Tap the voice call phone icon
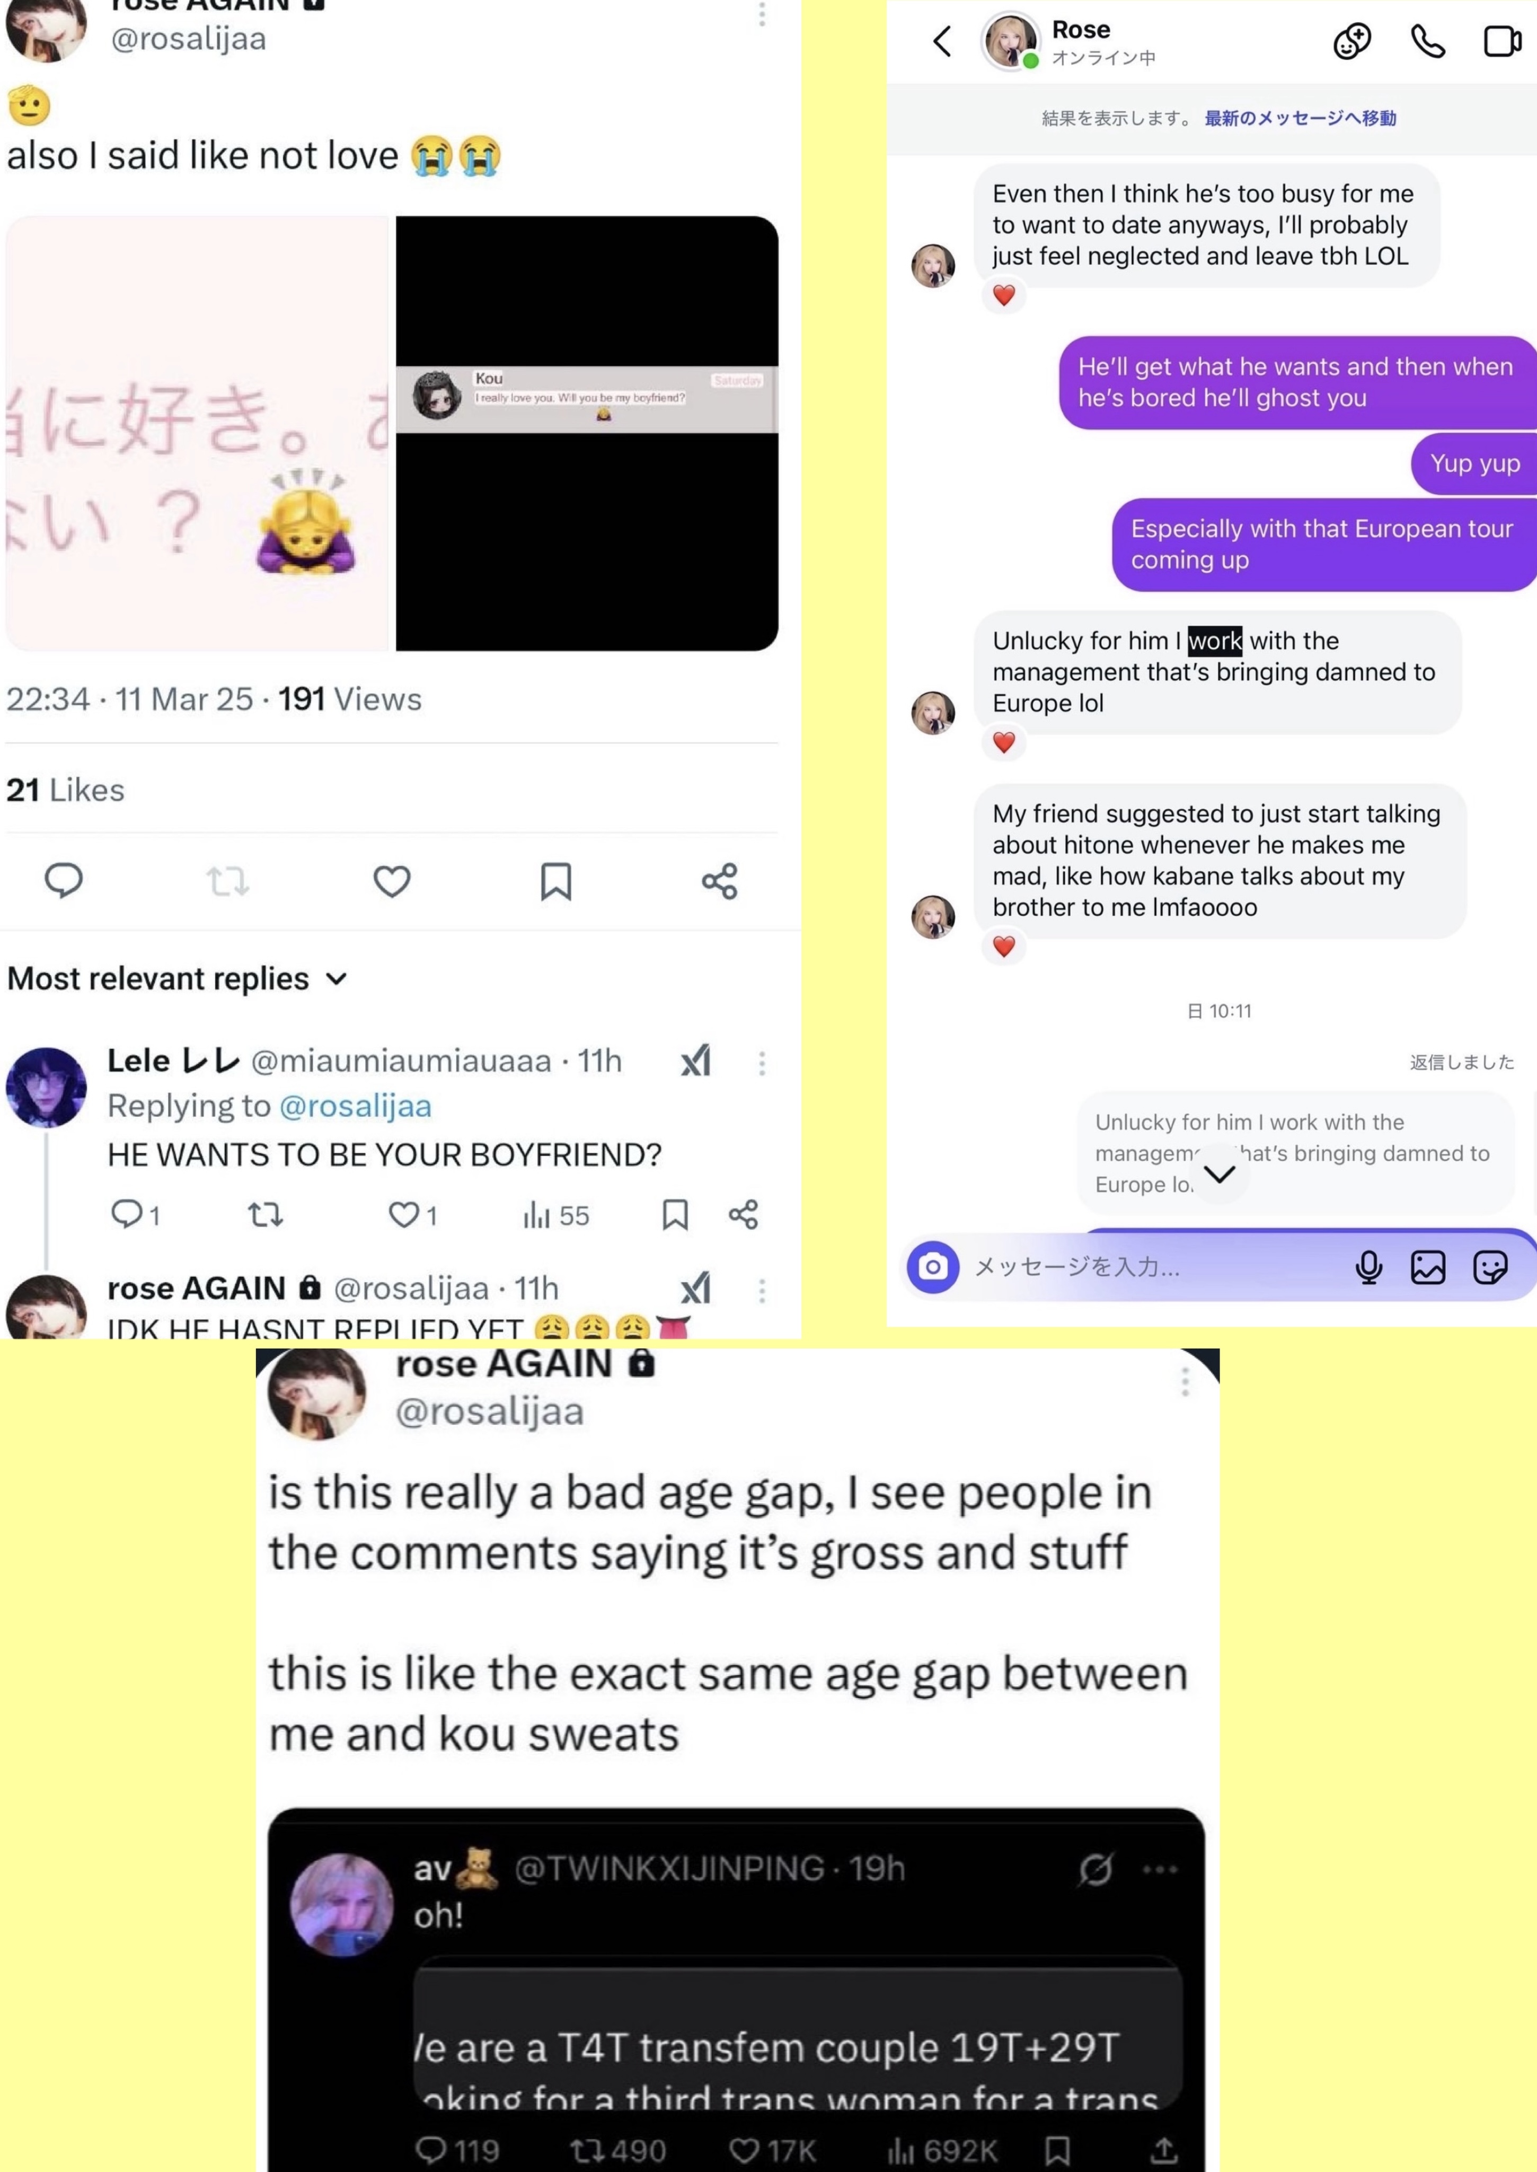This screenshot has width=1537, height=2172. tap(1427, 42)
